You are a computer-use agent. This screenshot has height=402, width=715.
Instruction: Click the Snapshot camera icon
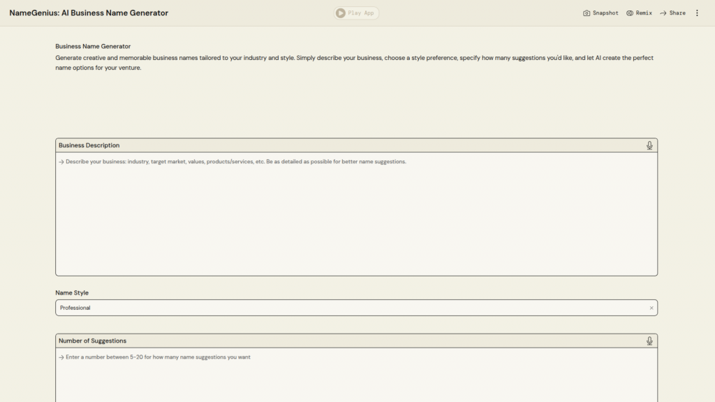587,13
